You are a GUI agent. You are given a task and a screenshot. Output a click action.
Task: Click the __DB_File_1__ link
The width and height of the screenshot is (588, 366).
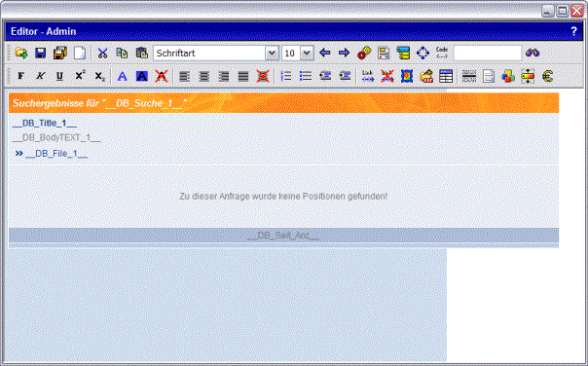[x=56, y=154]
